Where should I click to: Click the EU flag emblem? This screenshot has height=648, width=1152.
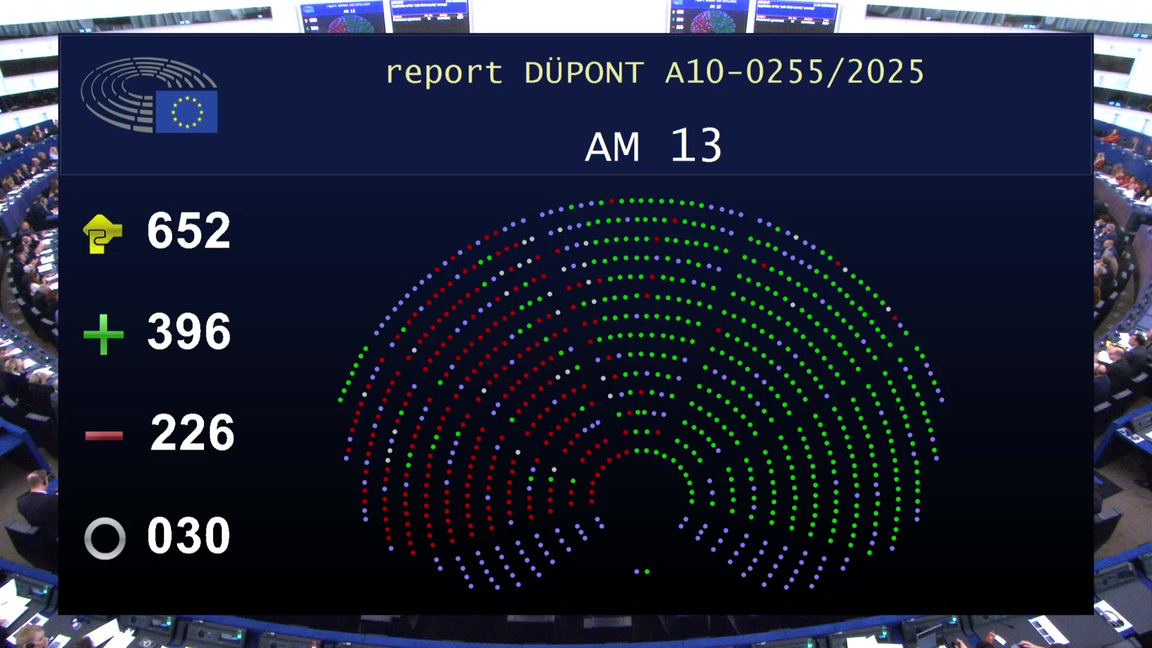point(186,112)
